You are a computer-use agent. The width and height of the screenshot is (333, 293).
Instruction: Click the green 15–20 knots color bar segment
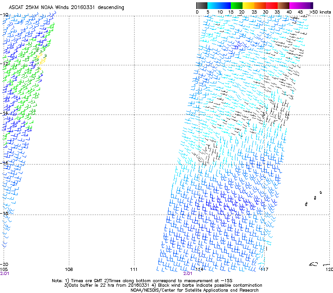(237, 5)
